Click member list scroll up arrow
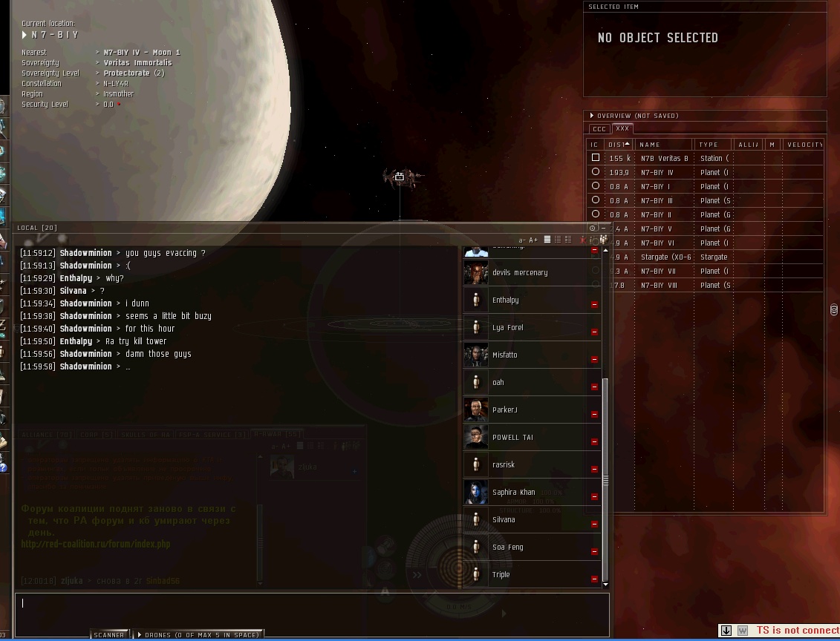Image resolution: width=840 pixels, height=641 pixels. point(605,250)
